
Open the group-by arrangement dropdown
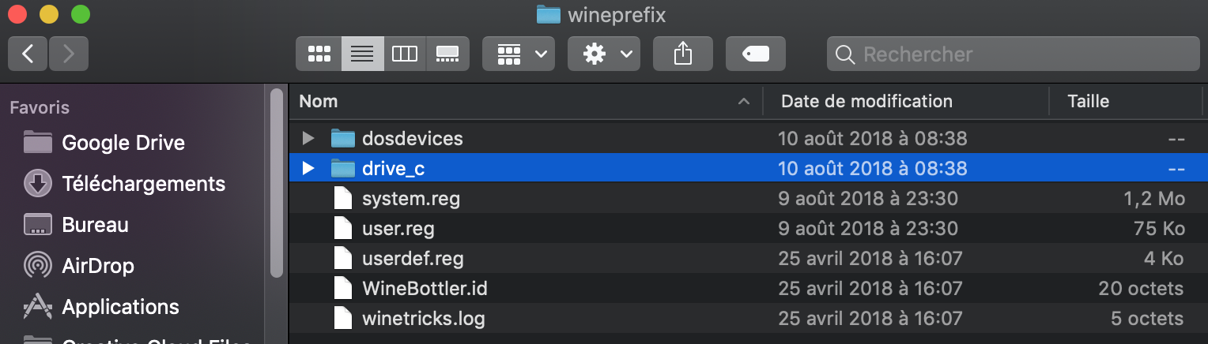click(518, 54)
